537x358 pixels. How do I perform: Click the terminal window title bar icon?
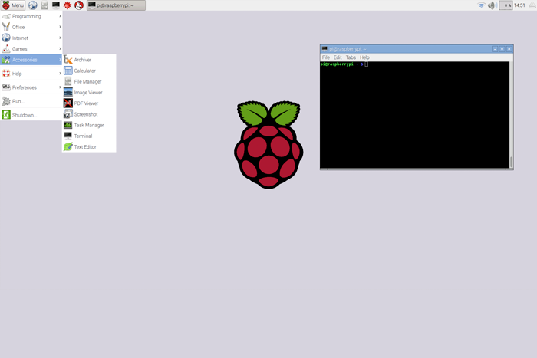(325, 49)
